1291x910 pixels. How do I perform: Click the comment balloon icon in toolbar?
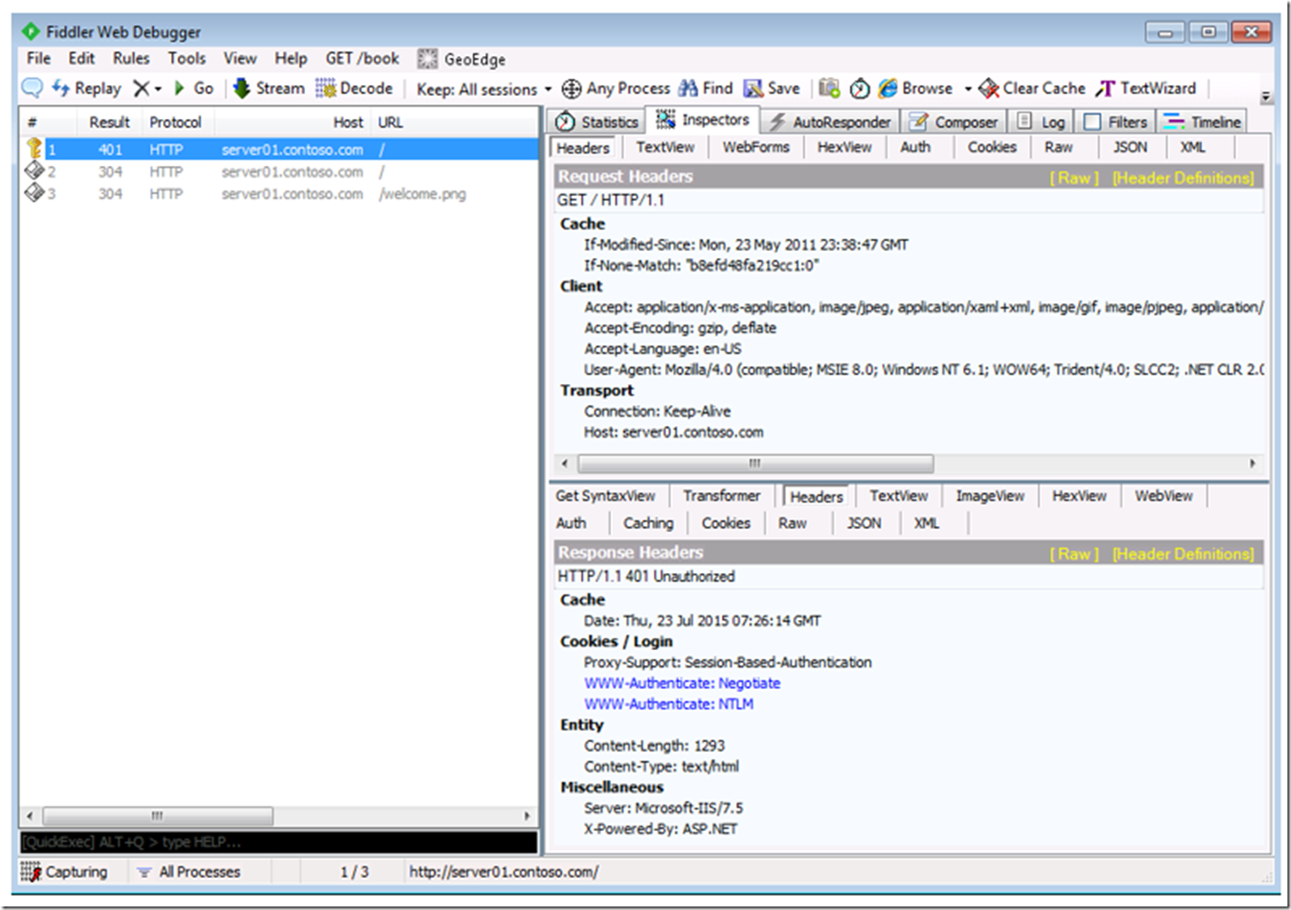pos(32,88)
